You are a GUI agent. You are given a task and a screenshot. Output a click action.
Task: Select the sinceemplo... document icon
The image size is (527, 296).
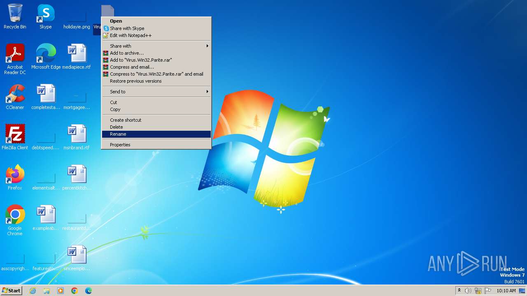[77, 258]
